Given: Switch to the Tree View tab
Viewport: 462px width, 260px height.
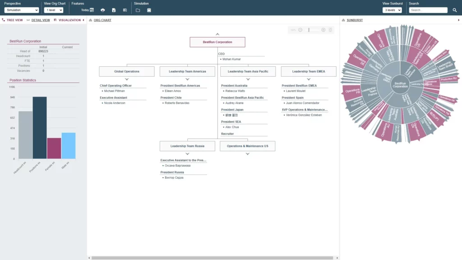Looking at the screenshot, I should click(14, 20).
